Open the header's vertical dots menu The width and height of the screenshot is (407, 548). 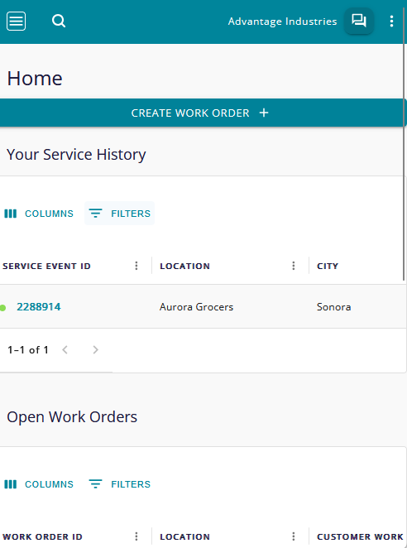coord(391,22)
